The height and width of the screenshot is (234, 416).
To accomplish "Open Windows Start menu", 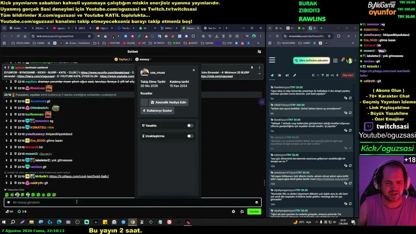I will (4, 222).
